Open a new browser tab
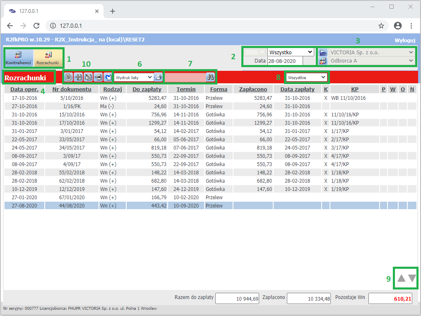The image size is (421, 316). point(113,11)
